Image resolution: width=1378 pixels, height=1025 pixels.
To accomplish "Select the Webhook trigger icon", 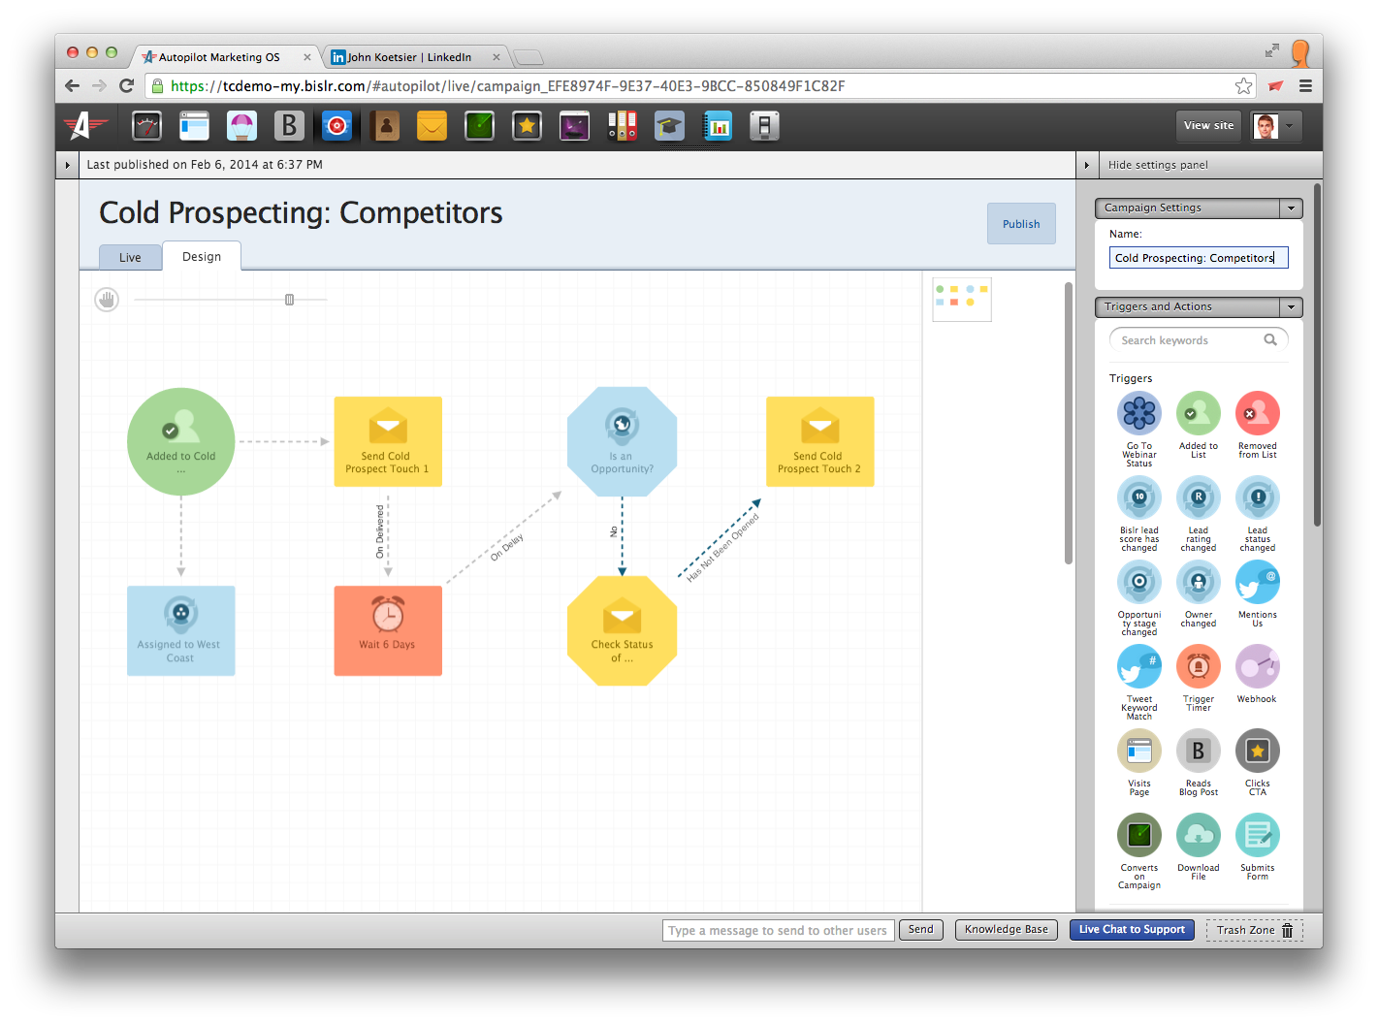I will click(1258, 666).
